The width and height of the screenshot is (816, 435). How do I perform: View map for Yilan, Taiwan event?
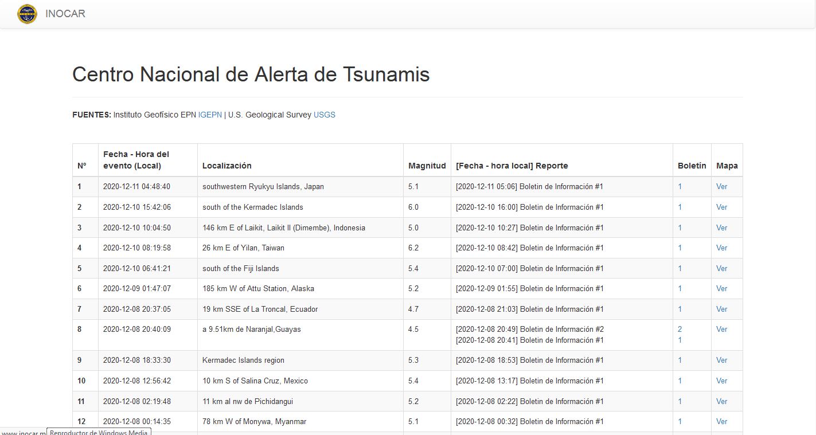[721, 248]
